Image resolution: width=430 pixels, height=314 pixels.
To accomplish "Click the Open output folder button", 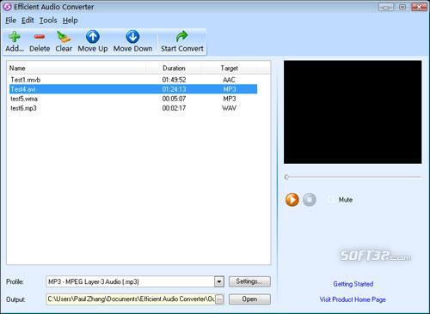I will pyautogui.click(x=249, y=299).
